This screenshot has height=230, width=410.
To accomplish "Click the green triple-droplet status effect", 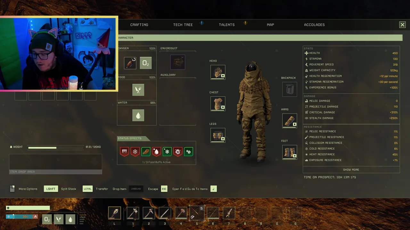I will coord(188,151).
